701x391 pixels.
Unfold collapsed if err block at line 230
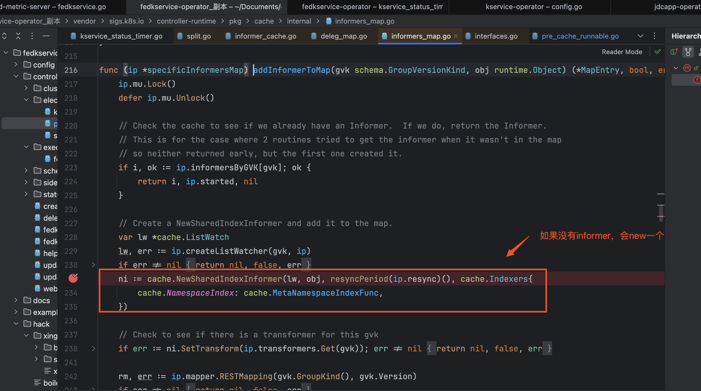(93, 265)
